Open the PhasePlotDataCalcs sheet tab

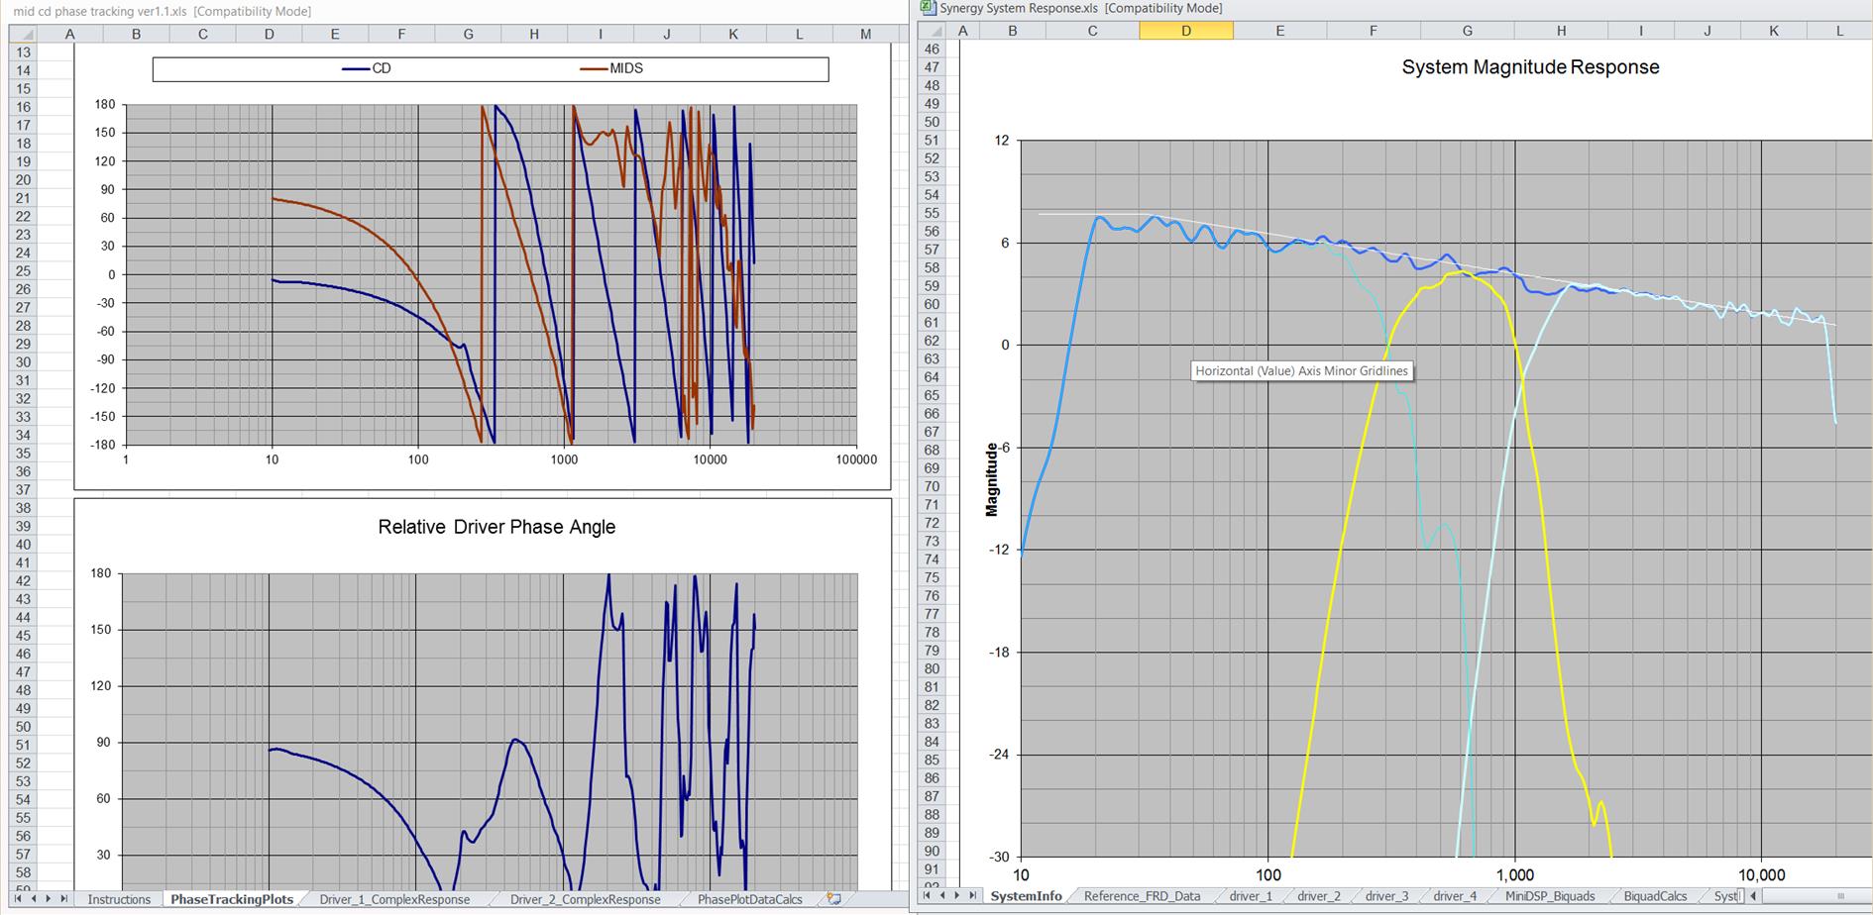[750, 899]
